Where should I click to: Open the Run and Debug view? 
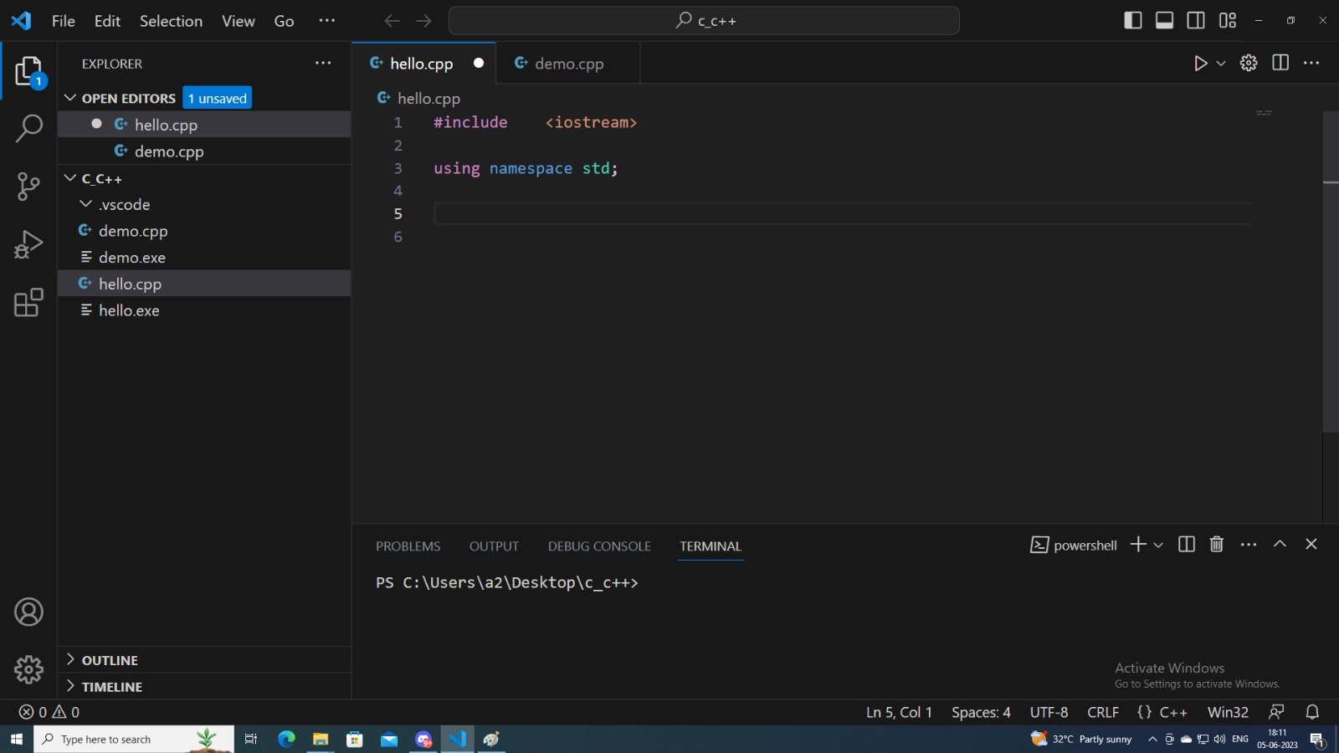(28, 244)
